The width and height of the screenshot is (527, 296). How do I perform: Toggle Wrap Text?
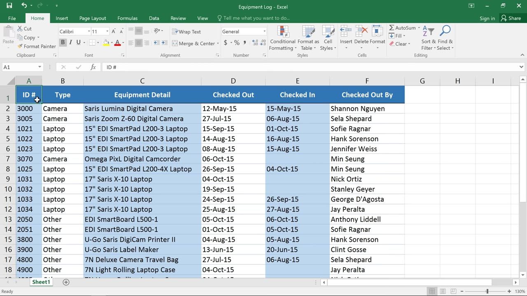[x=187, y=32]
